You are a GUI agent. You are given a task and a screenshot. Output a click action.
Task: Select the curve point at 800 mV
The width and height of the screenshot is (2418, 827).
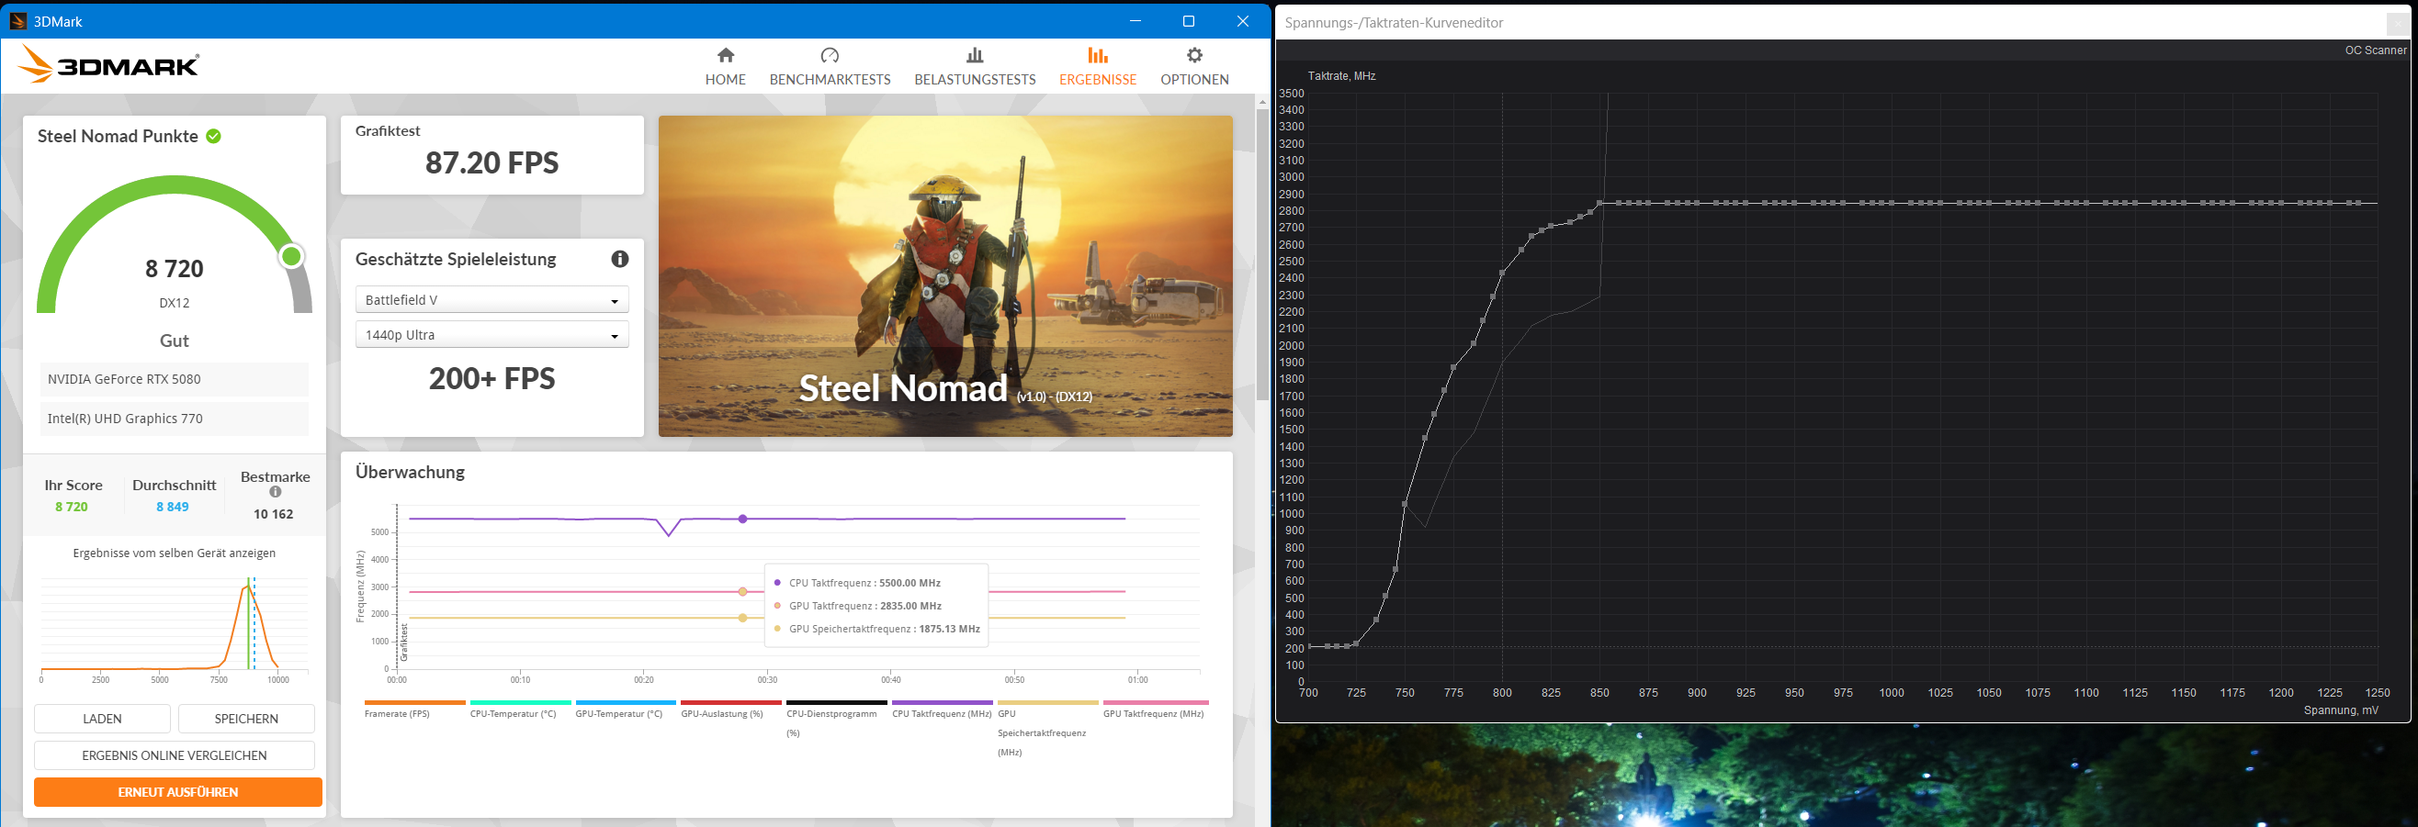pos(1502,273)
